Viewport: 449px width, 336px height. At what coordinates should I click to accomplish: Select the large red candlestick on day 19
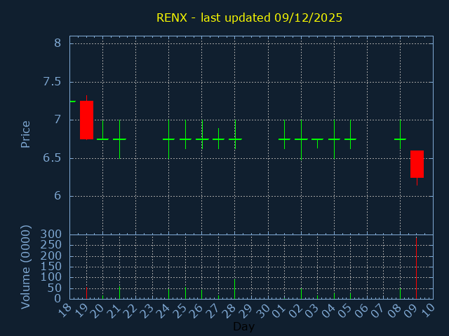pos(86,120)
